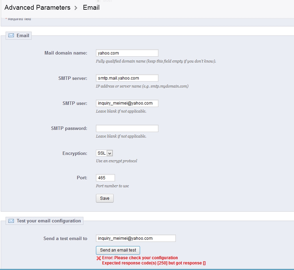Click the envelope icon beside the Email heading
Screen dimensions: 294x270
click(11, 35)
